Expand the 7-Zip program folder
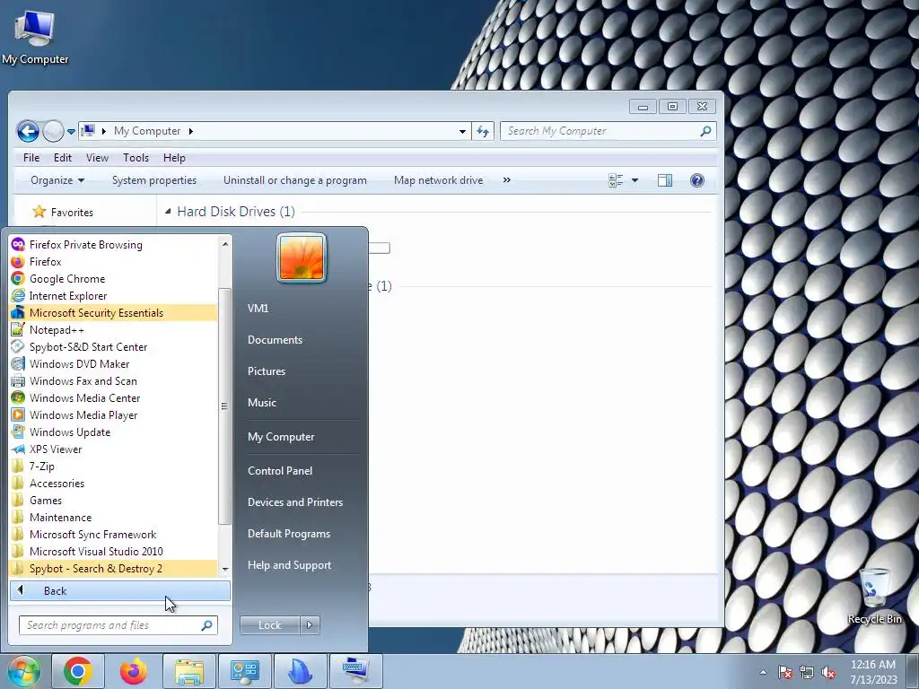Screen dimensions: 919x689 coord(114,467)
